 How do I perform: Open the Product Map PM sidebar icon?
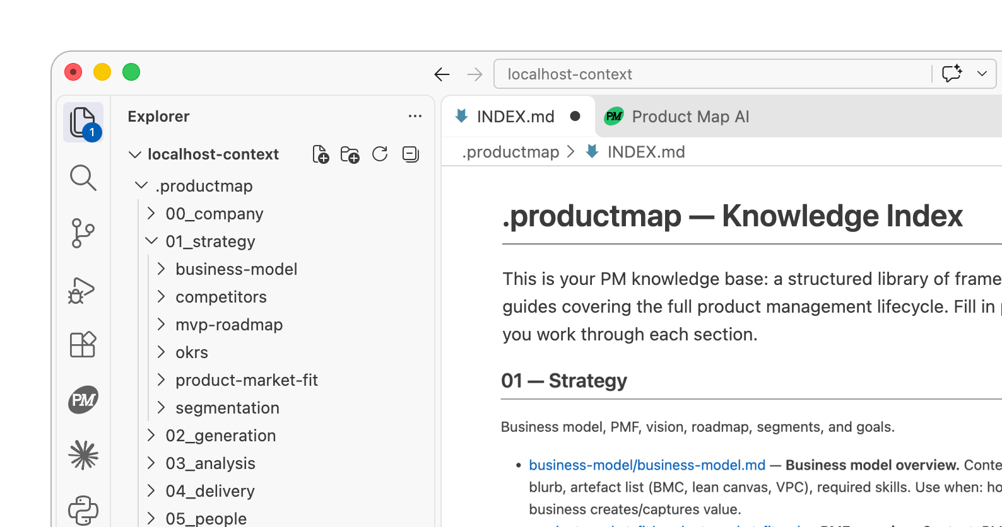tap(83, 400)
